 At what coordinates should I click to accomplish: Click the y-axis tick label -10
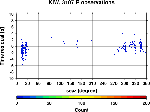point(10,79)
